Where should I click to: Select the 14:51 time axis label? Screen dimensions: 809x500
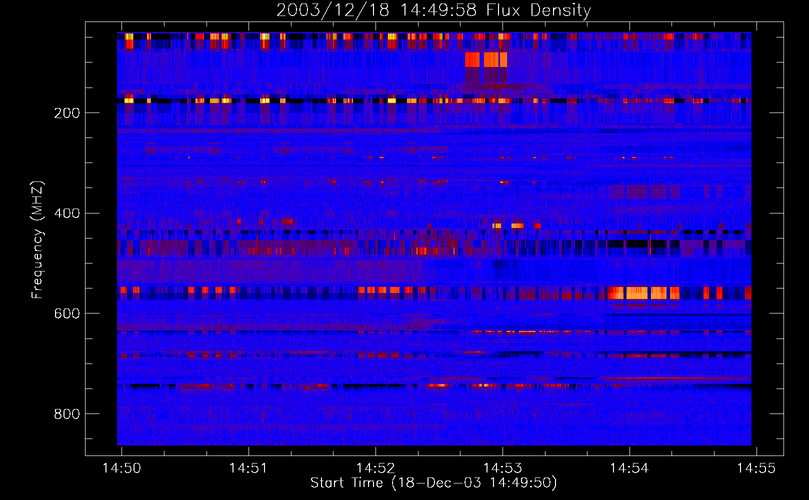pos(248,468)
